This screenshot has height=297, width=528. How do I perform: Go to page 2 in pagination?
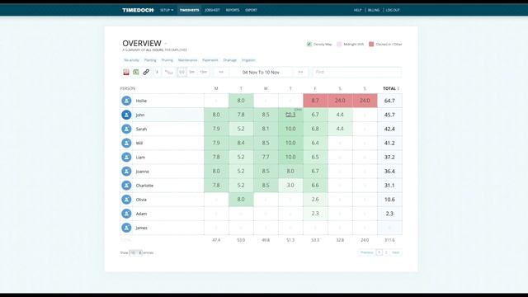(x=386, y=252)
